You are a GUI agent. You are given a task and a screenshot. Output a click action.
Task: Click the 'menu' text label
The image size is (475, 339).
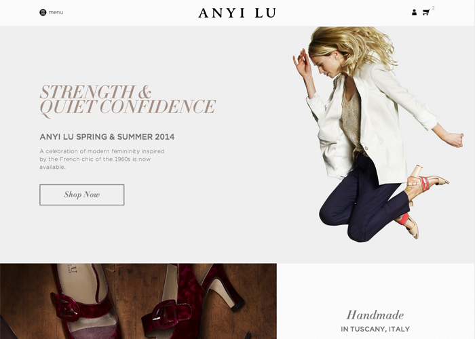pos(56,12)
